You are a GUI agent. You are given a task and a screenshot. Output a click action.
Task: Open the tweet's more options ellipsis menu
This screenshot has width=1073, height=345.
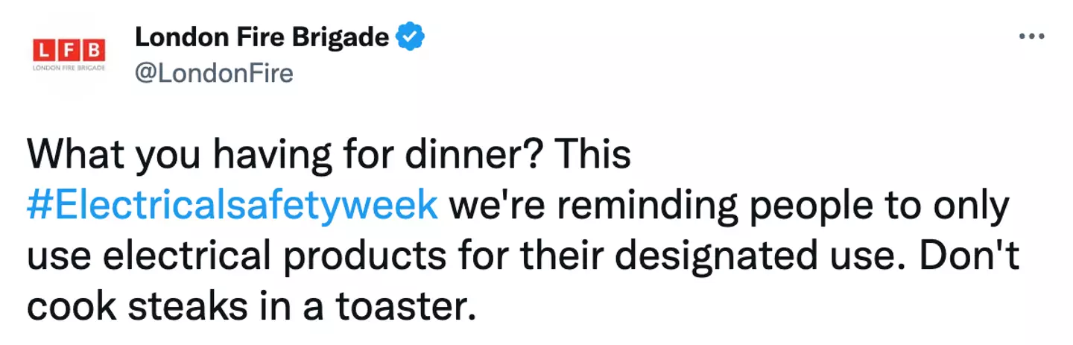tap(1031, 37)
